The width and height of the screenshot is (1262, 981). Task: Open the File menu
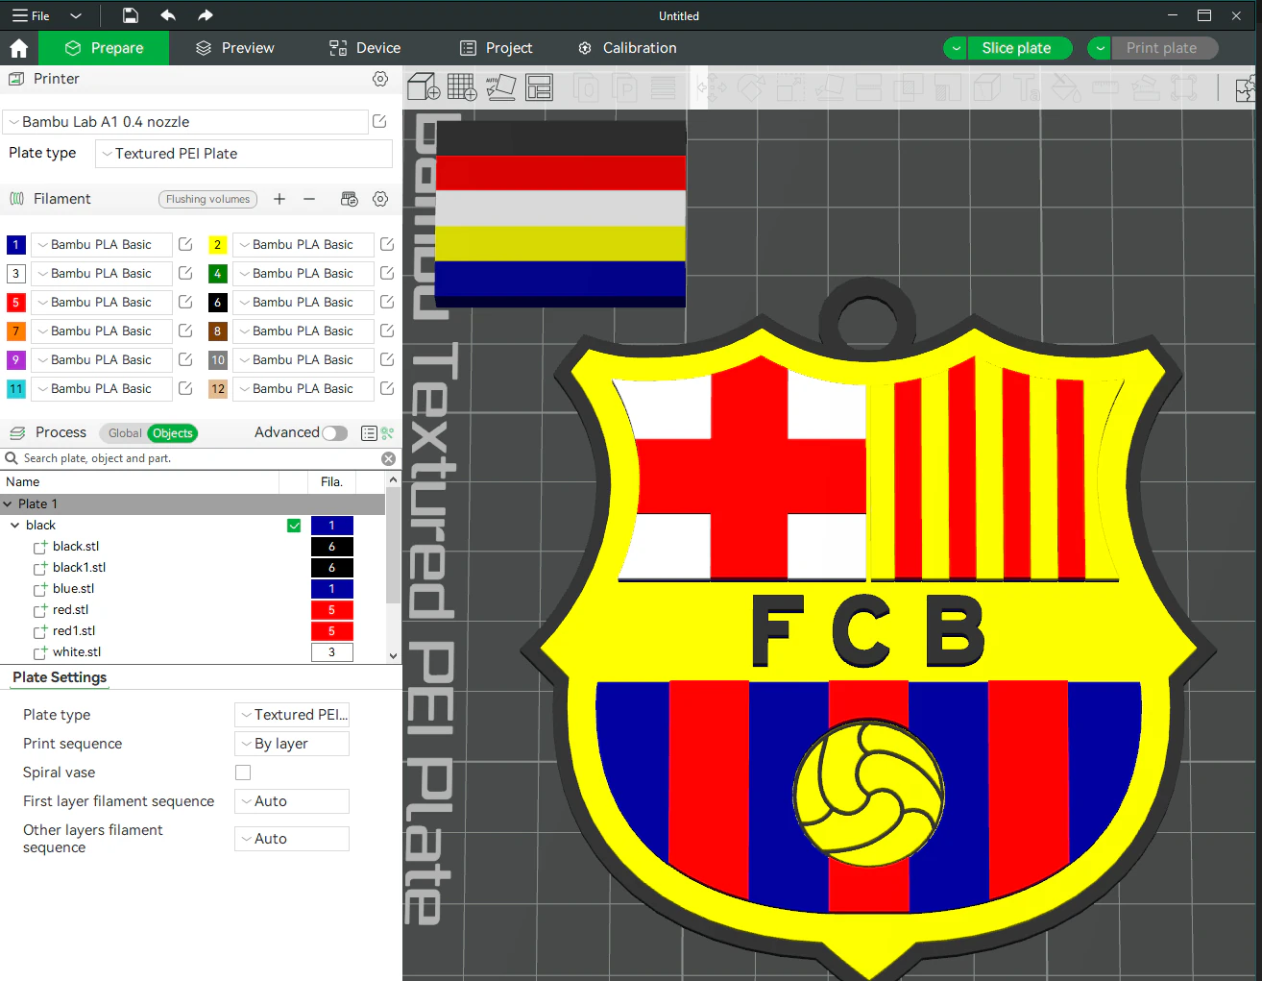pyautogui.click(x=31, y=15)
